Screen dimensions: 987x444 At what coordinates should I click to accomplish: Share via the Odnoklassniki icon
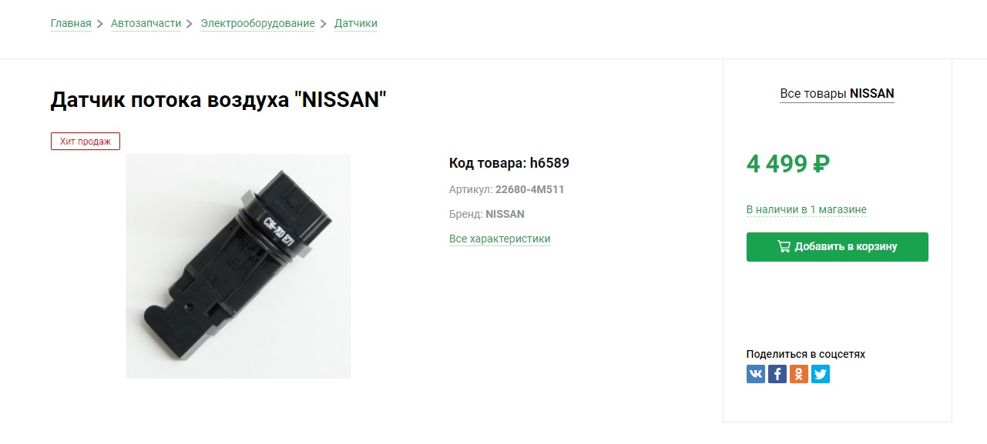(799, 375)
